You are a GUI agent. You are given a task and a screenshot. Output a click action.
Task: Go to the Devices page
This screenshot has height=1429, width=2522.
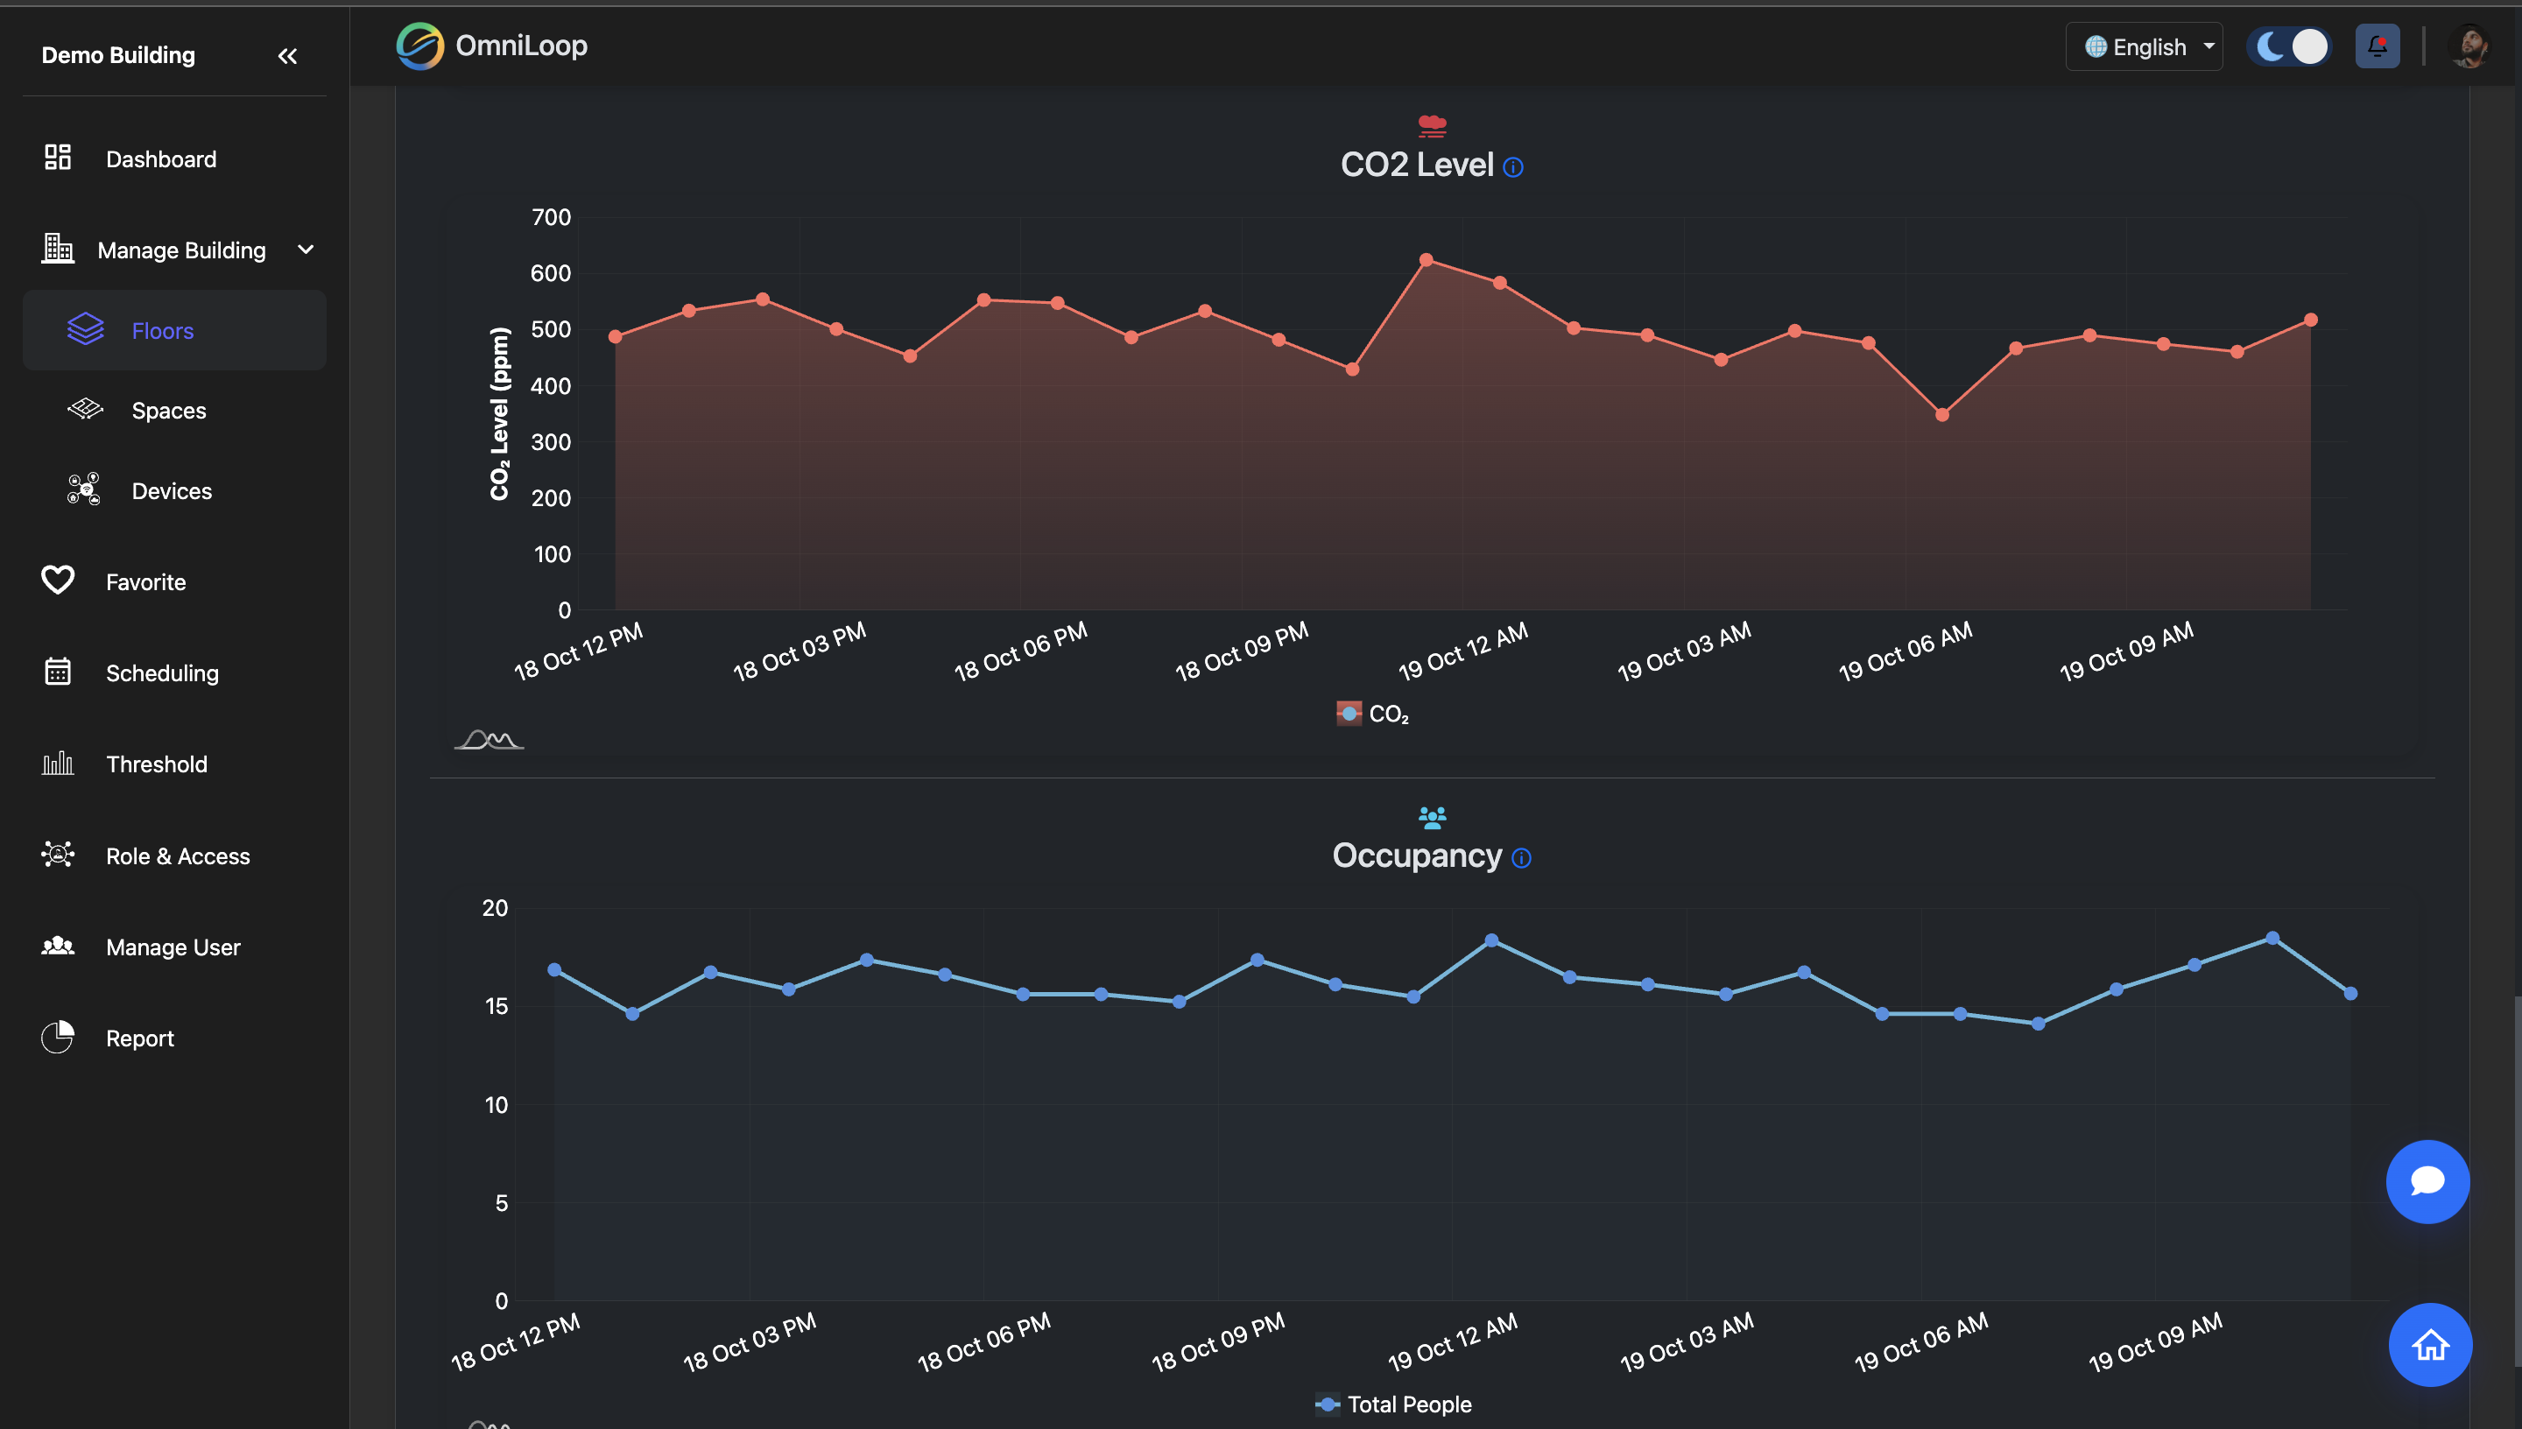171,490
